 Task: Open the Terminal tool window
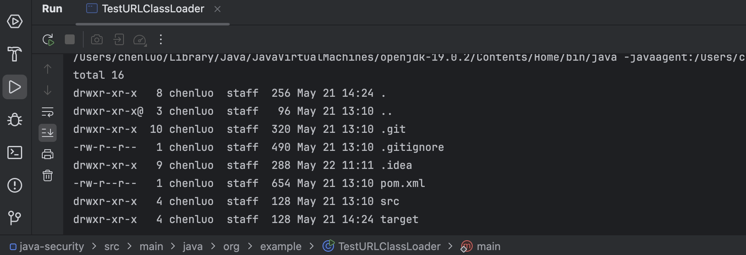point(15,153)
